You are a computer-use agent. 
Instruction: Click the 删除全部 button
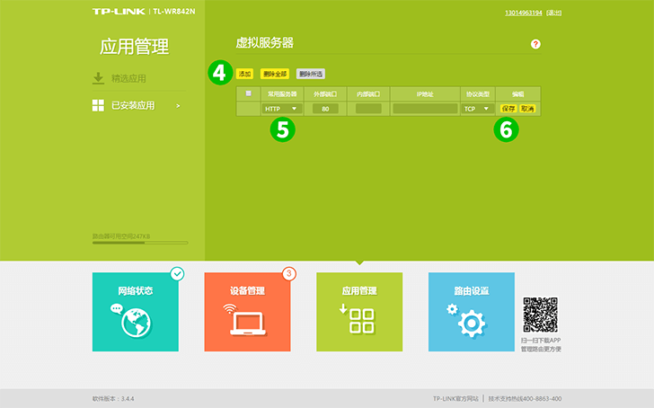pyautogui.click(x=275, y=74)
